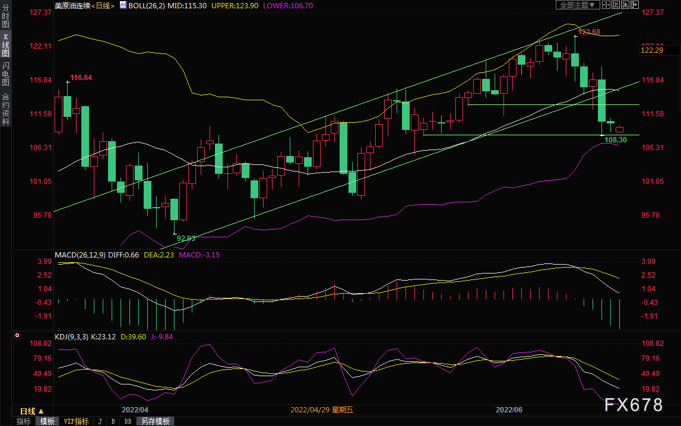The width and height of the screenshot is (681, 426).
Task: Click the MACD(26,12,9) indicator label
Action: pos(80,255)
